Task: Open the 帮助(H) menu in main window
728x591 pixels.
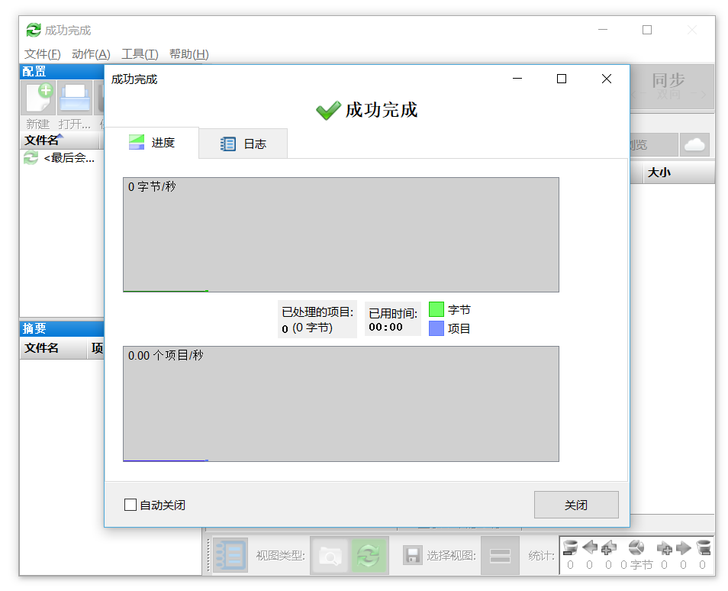Action: 189,54
